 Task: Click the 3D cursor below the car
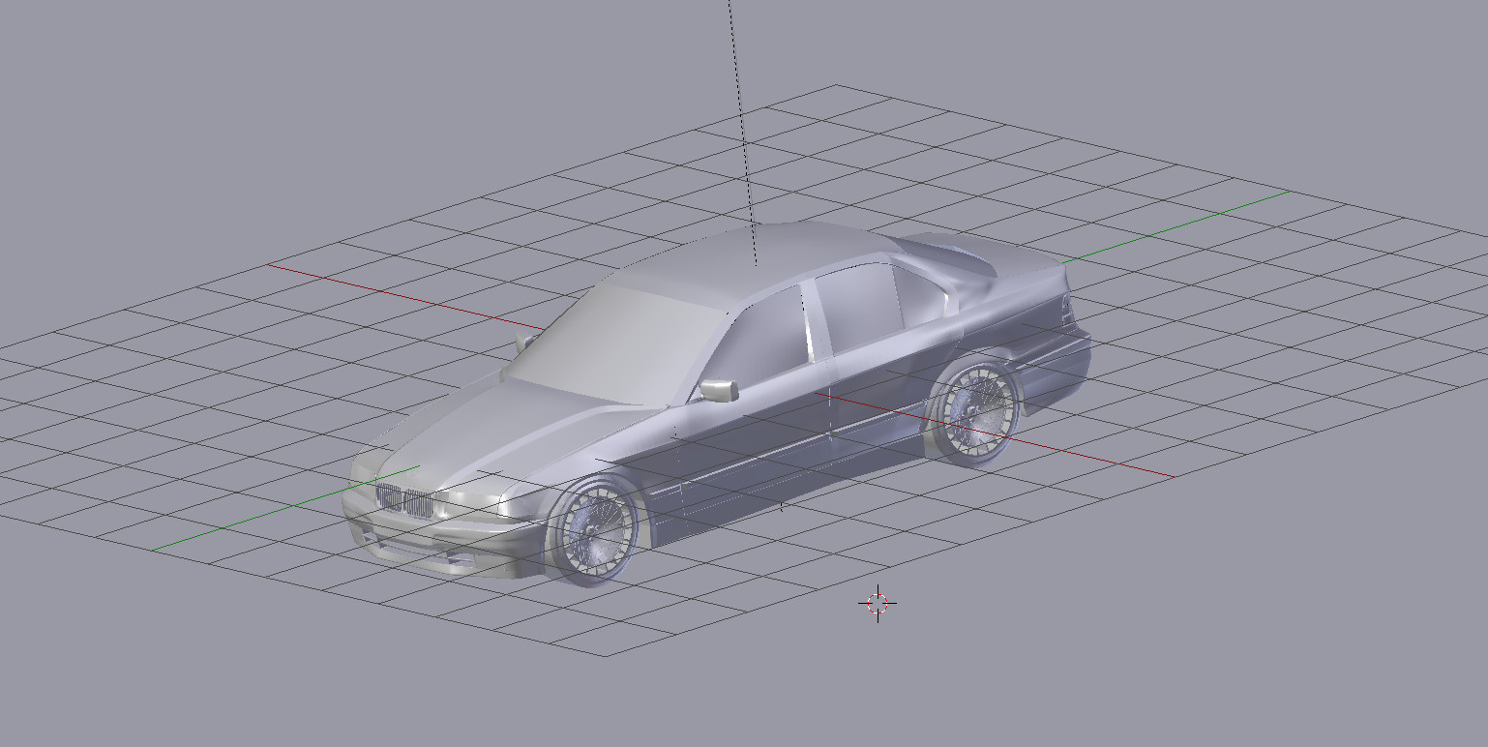pos(876,605)
